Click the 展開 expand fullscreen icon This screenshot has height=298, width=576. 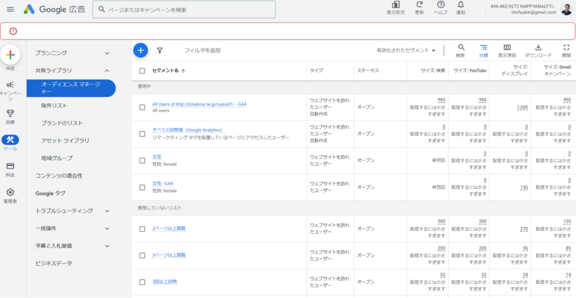566,47
